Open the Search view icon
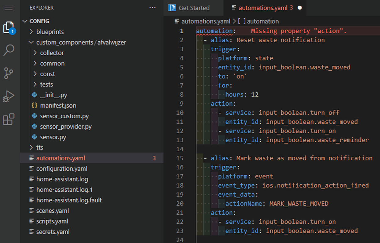The width and height of the screenshot is (380, 243). (9, 50)
